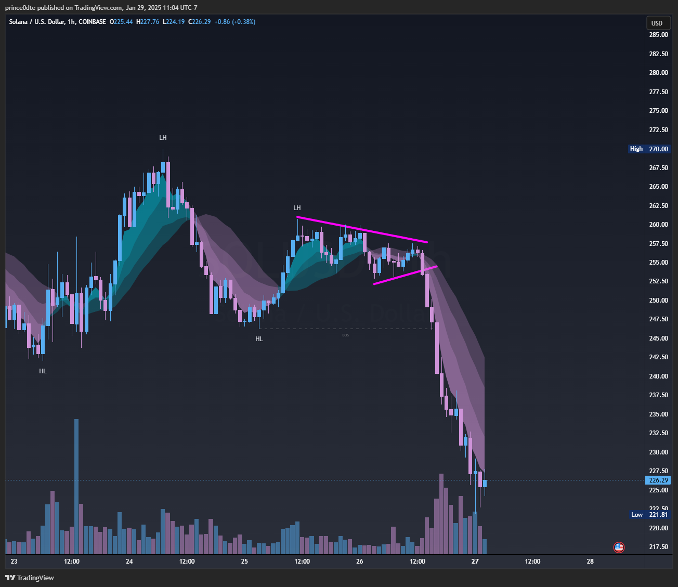Click the date label 28 on time axis
Image resolution: width=678 pixels, height=587 pixels.
coord(590,562)
